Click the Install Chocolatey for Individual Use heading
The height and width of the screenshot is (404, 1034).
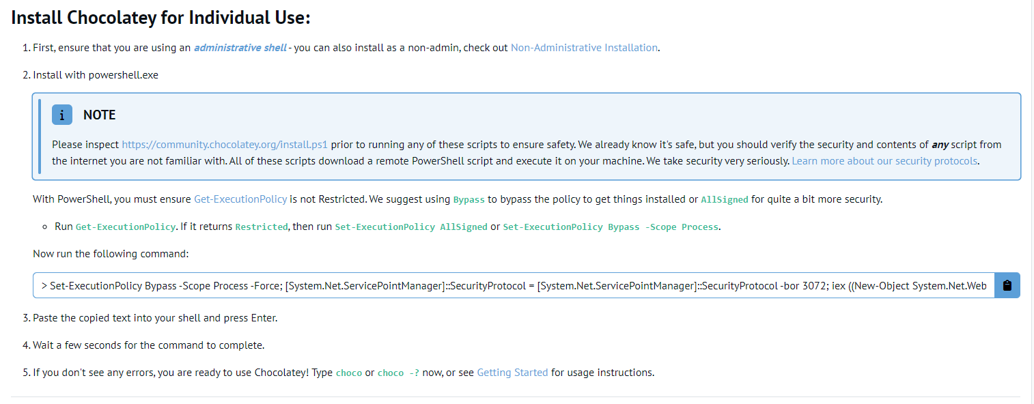pos(161,18)
